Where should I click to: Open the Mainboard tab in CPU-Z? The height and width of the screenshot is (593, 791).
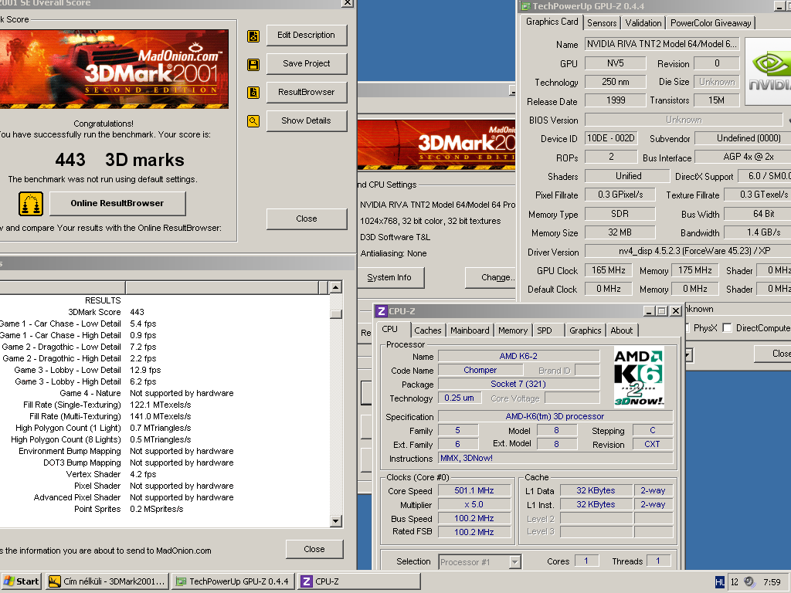point(470,330)
